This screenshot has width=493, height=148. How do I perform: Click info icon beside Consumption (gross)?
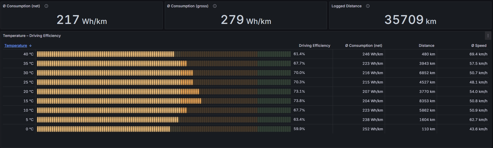coord(215,6)
